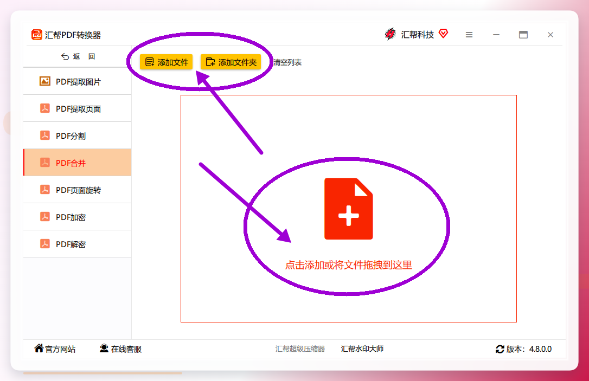
Task: Click the 添加文件夹 button
Action: (231, 62)
